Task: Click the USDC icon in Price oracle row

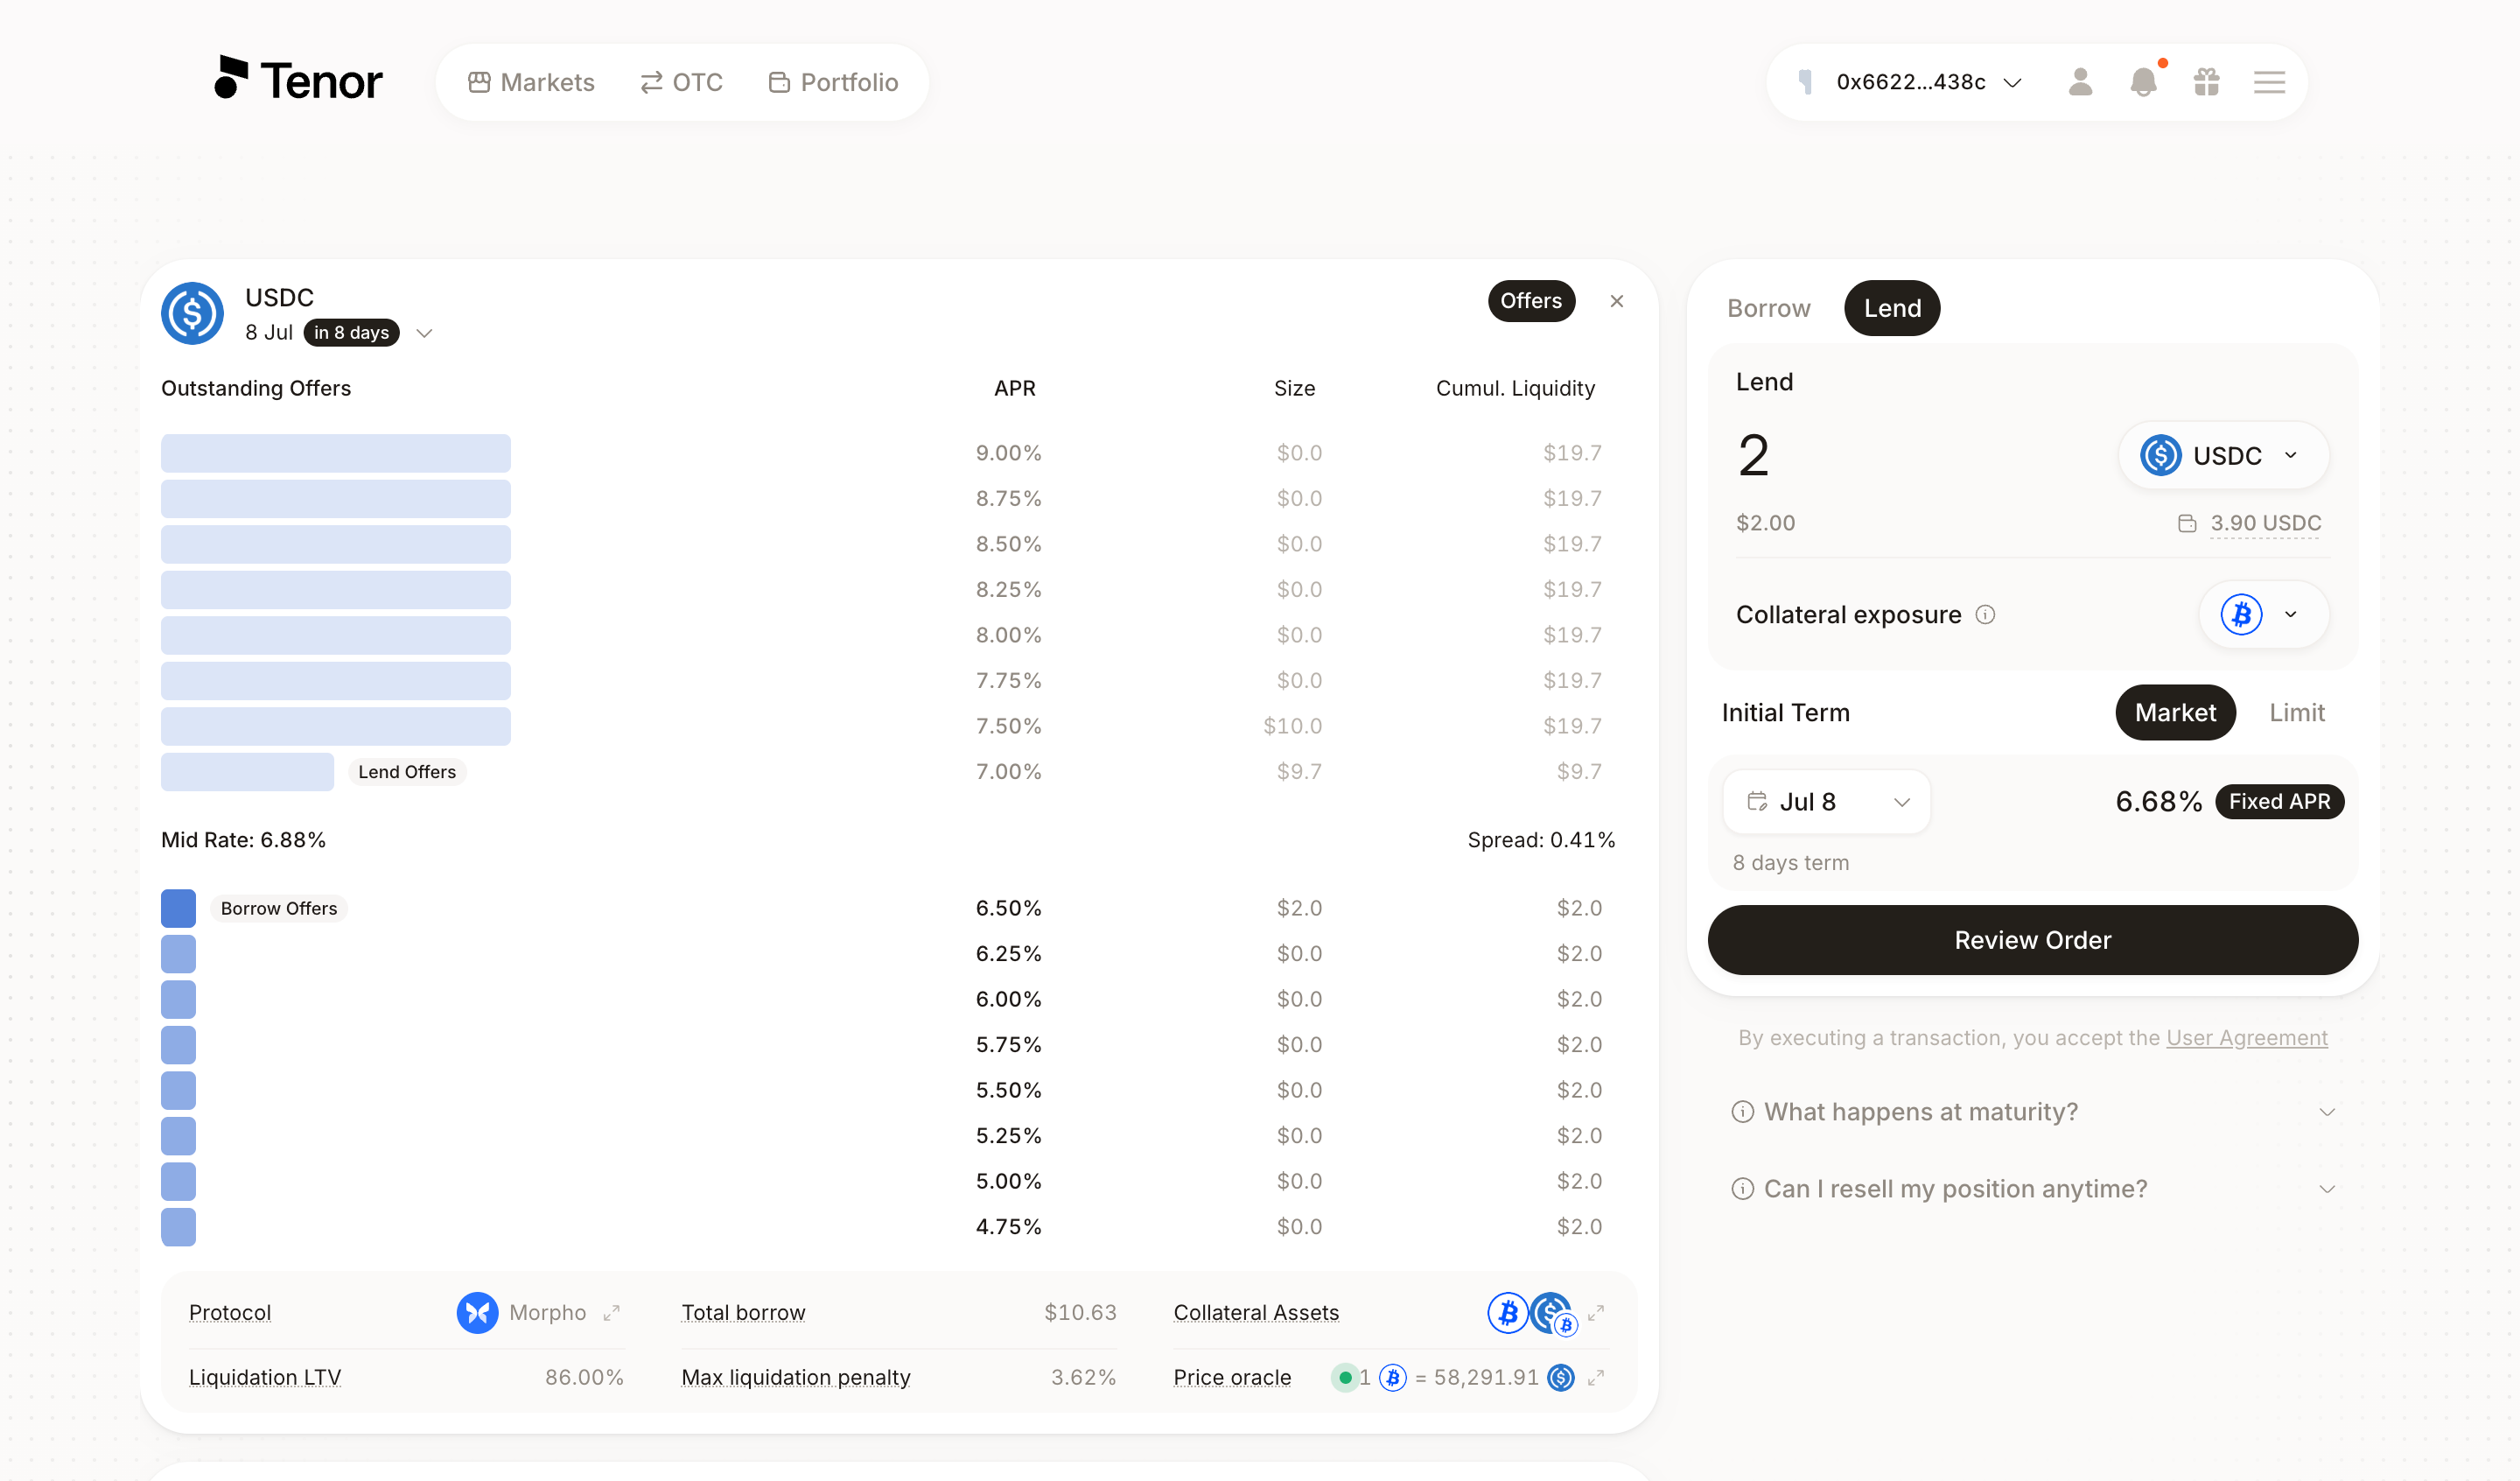Action: [1561, 1378]
